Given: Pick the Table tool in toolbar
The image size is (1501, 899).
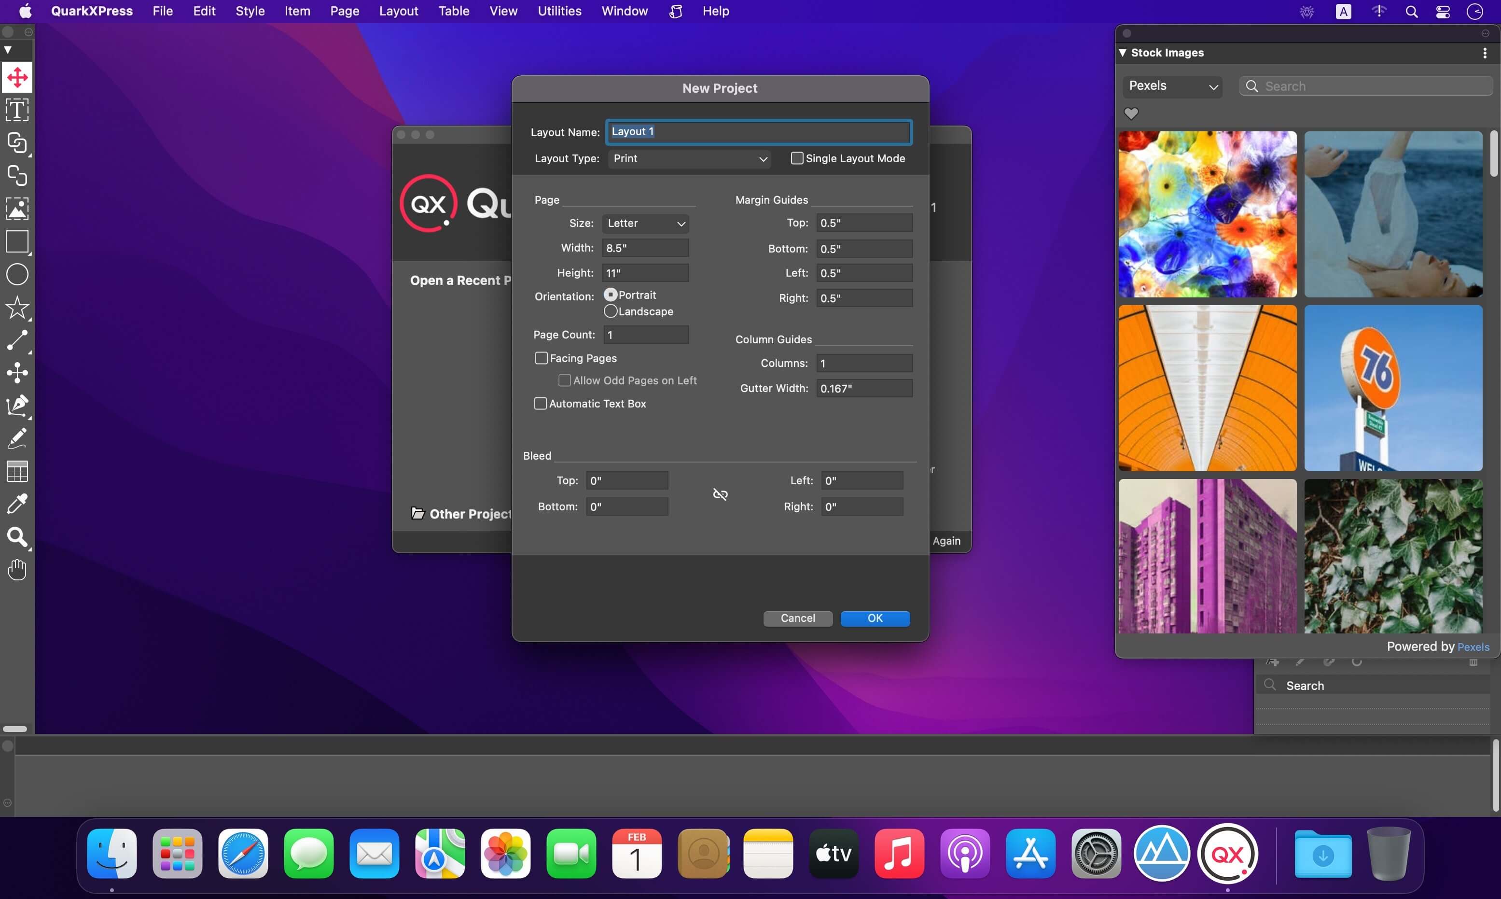Looking at the screenshot, I should [17, 471].
